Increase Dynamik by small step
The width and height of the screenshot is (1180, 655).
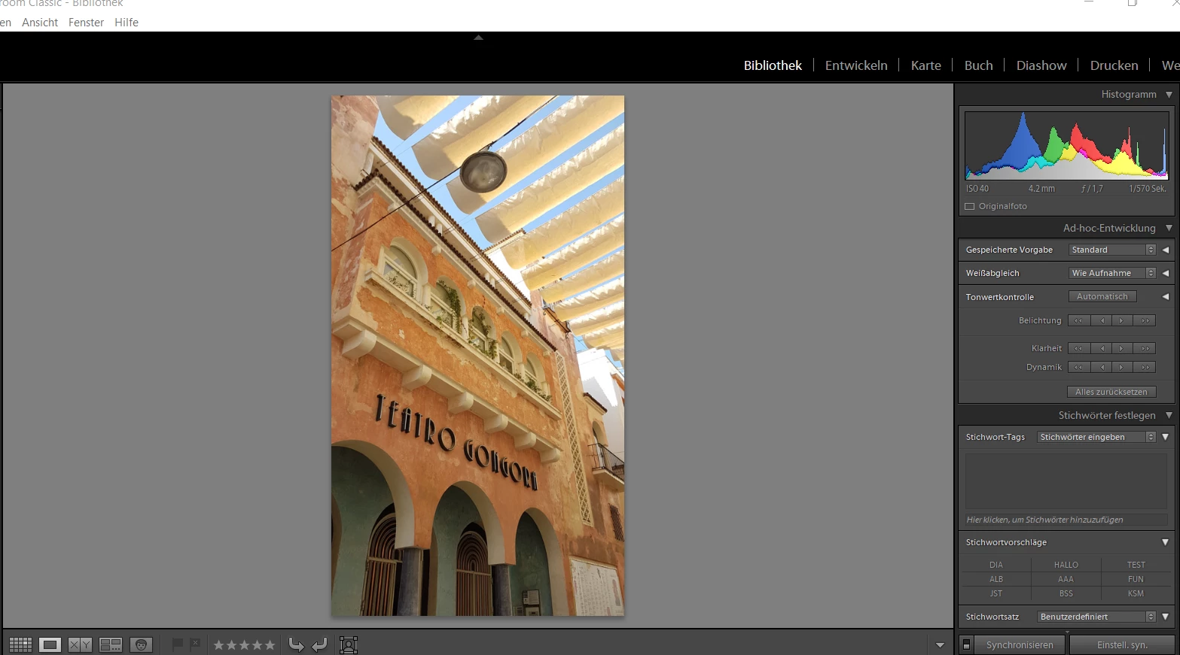(x=1122, y=367)
